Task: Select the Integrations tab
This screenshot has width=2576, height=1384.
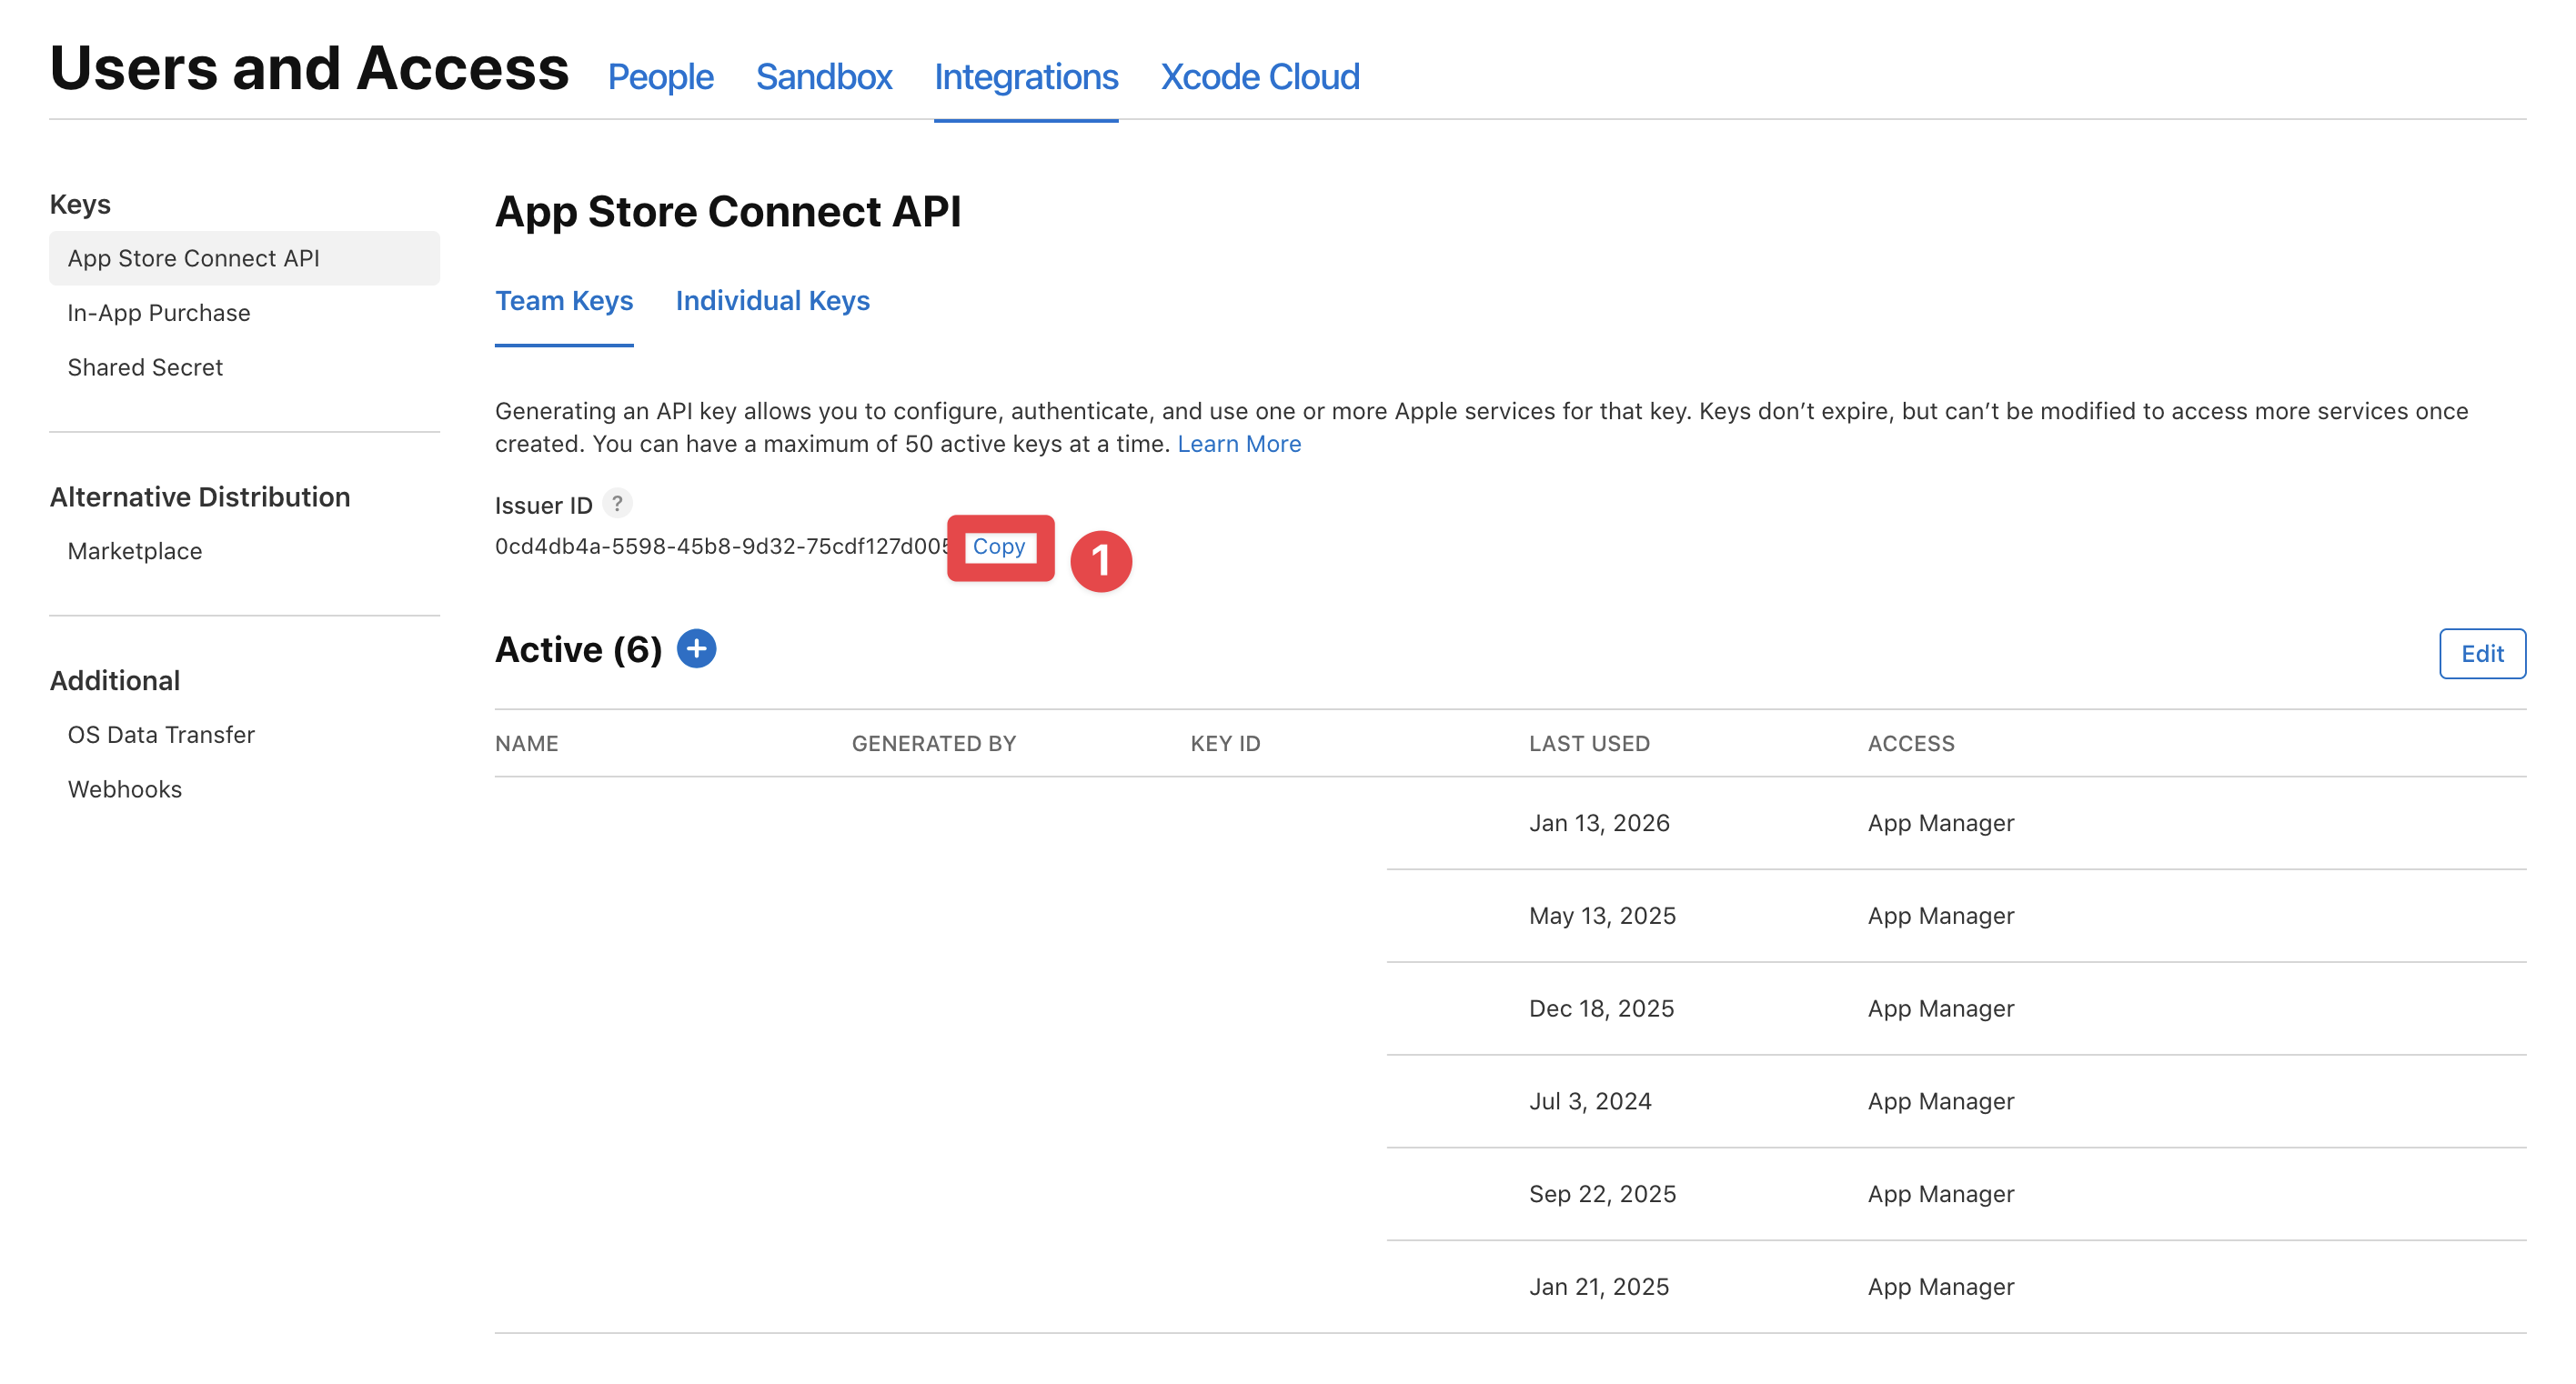Action: (1026, 77)
